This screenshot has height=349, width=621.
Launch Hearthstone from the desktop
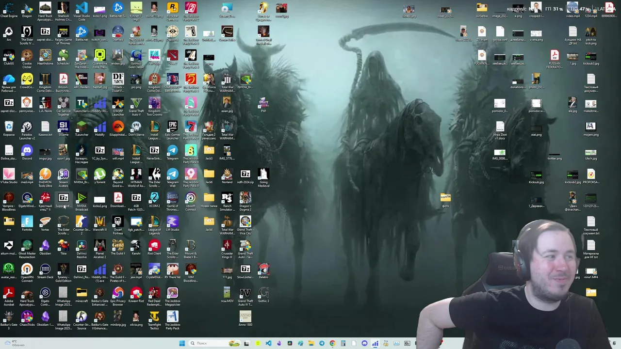pos(45,56)
